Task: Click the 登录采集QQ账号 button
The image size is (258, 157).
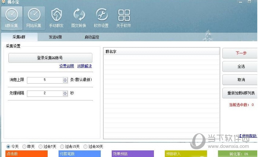Action: point(50,58)
